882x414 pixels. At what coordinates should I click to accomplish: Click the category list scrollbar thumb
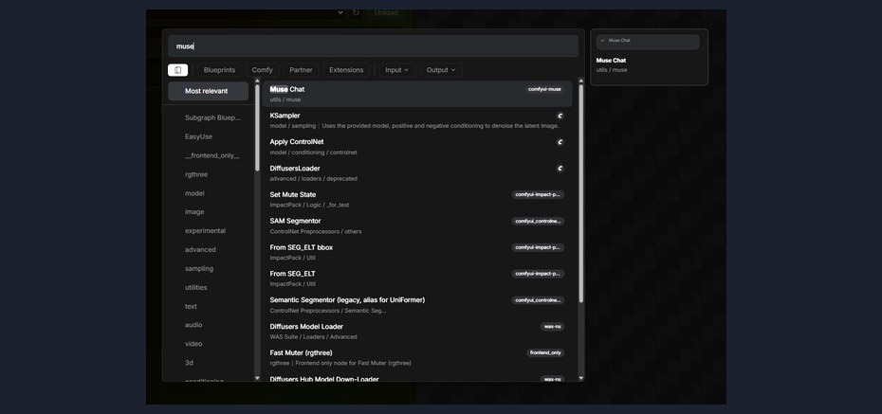click(x=257, y=128)
